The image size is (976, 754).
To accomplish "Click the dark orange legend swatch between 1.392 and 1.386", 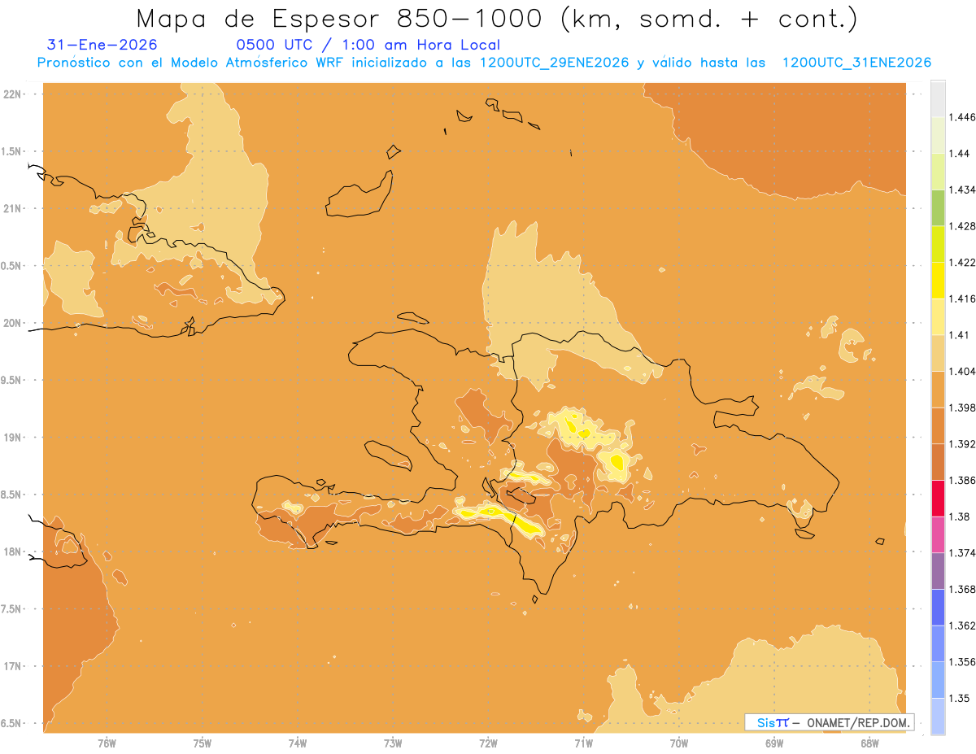I will 938,462.
